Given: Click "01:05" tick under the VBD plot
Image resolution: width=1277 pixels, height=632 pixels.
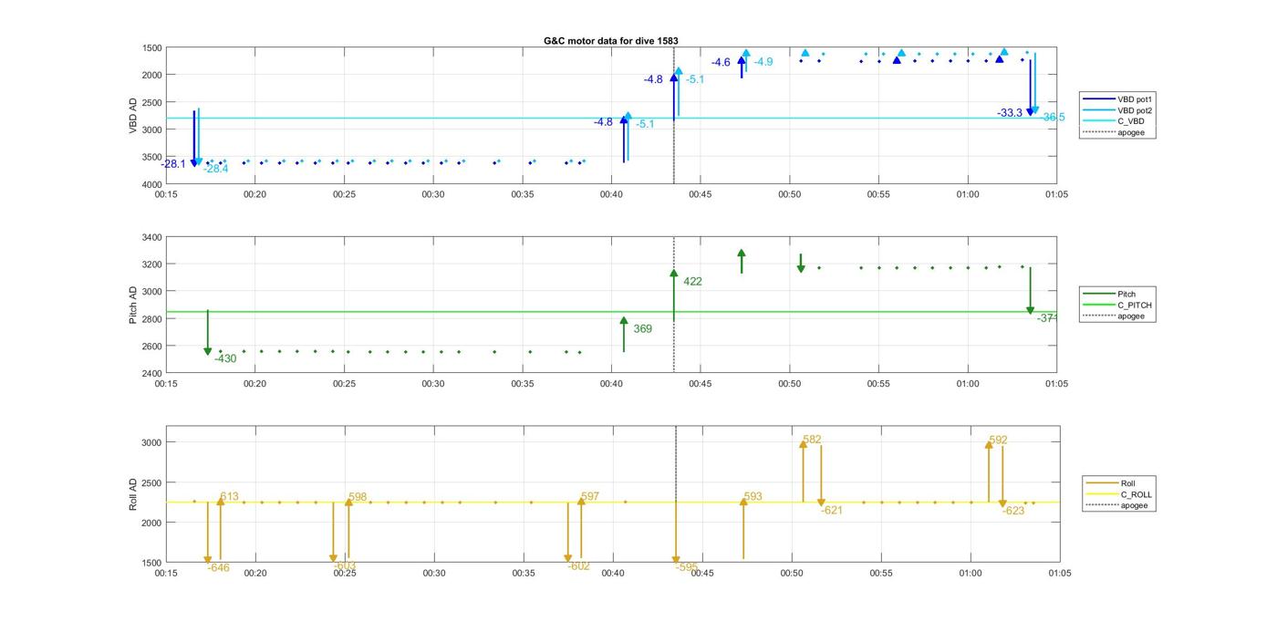Looking at the screenshot, I should pyautogui.click(x=1056, y=194).
